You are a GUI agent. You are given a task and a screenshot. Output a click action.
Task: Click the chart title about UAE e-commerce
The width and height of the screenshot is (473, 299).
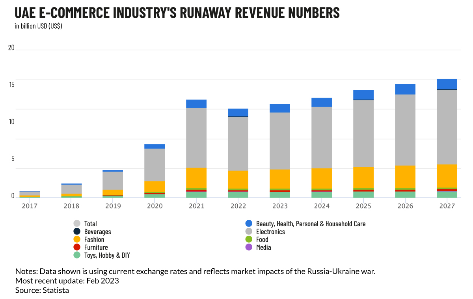click(x=177, y=13)
